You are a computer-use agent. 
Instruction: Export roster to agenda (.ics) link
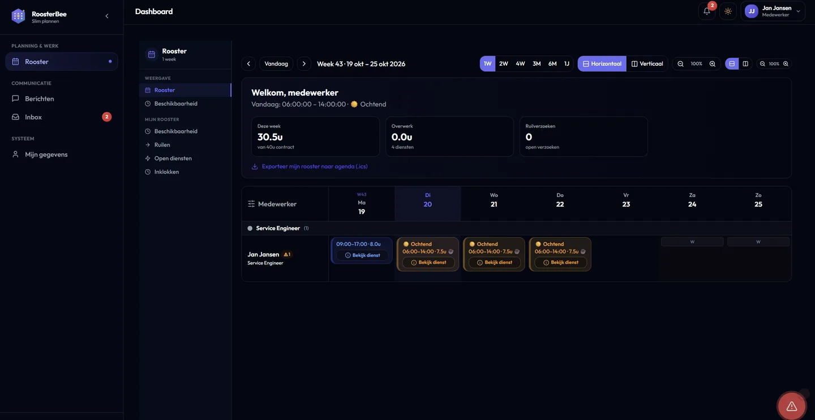click(x=310, y=166)
